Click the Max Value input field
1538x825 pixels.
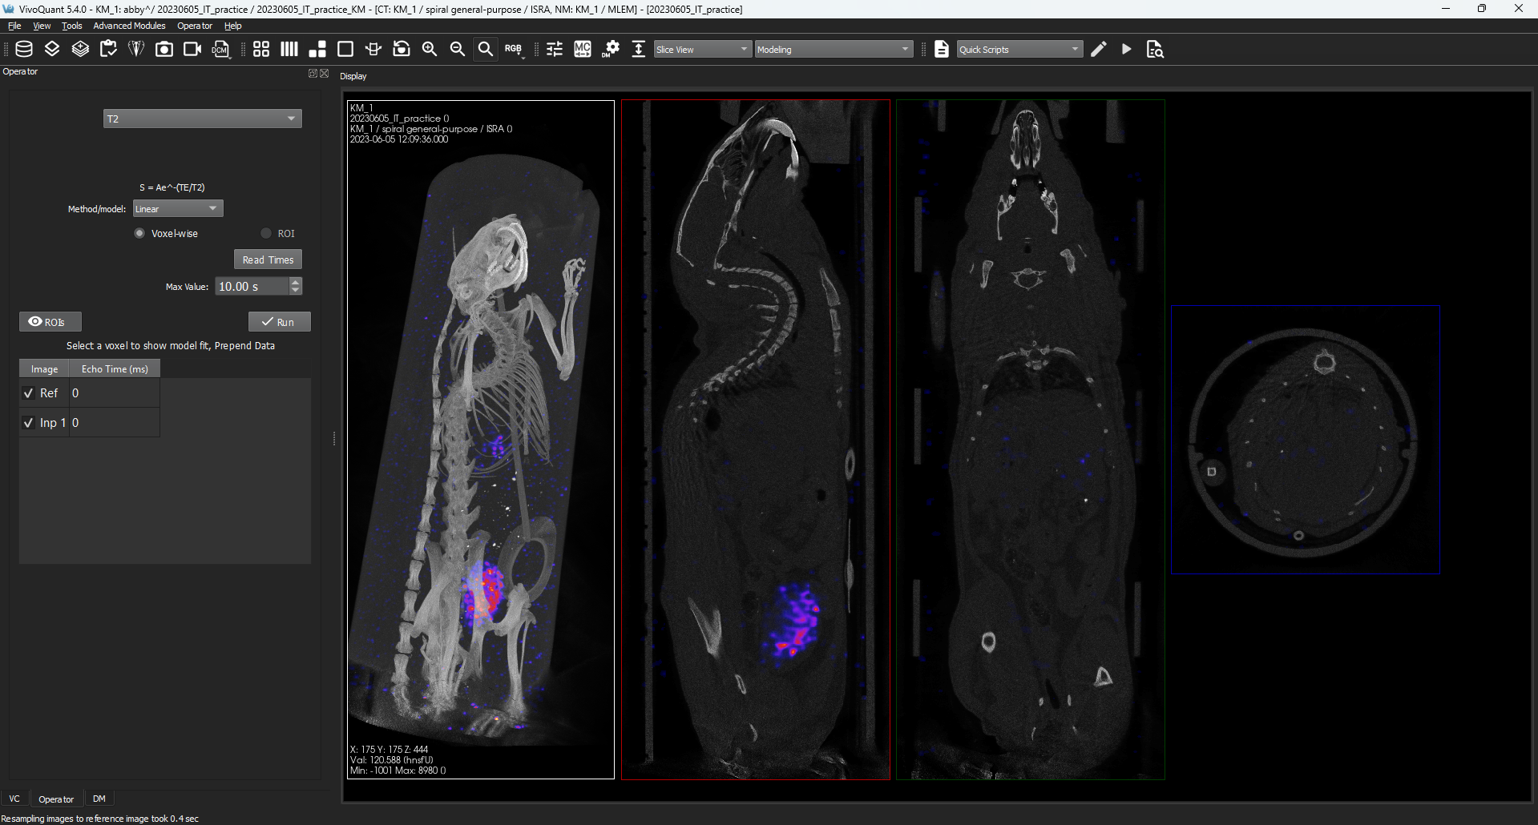252,286
